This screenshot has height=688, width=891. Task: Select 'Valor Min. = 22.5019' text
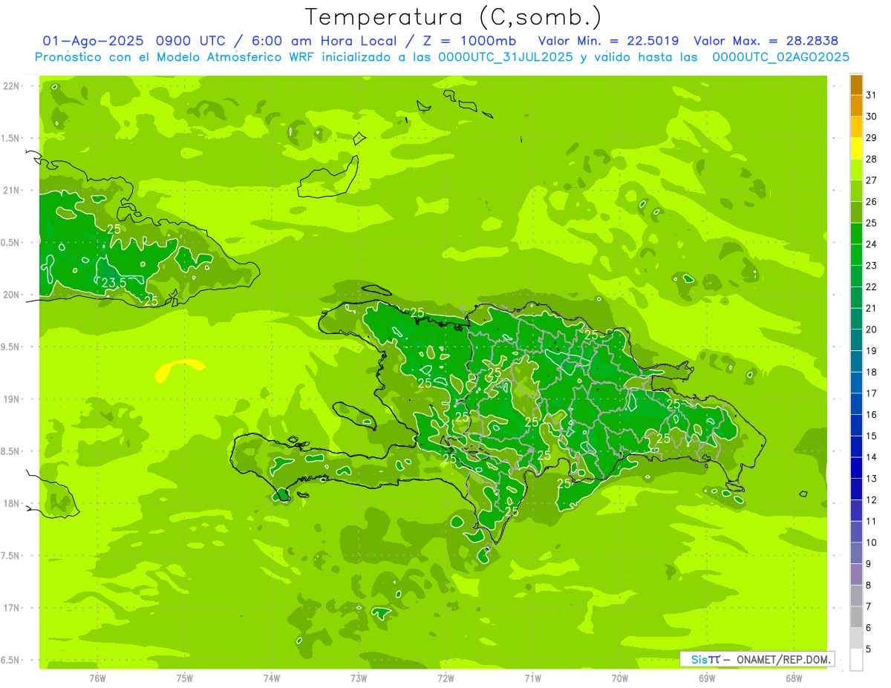(x=607, y=41)
